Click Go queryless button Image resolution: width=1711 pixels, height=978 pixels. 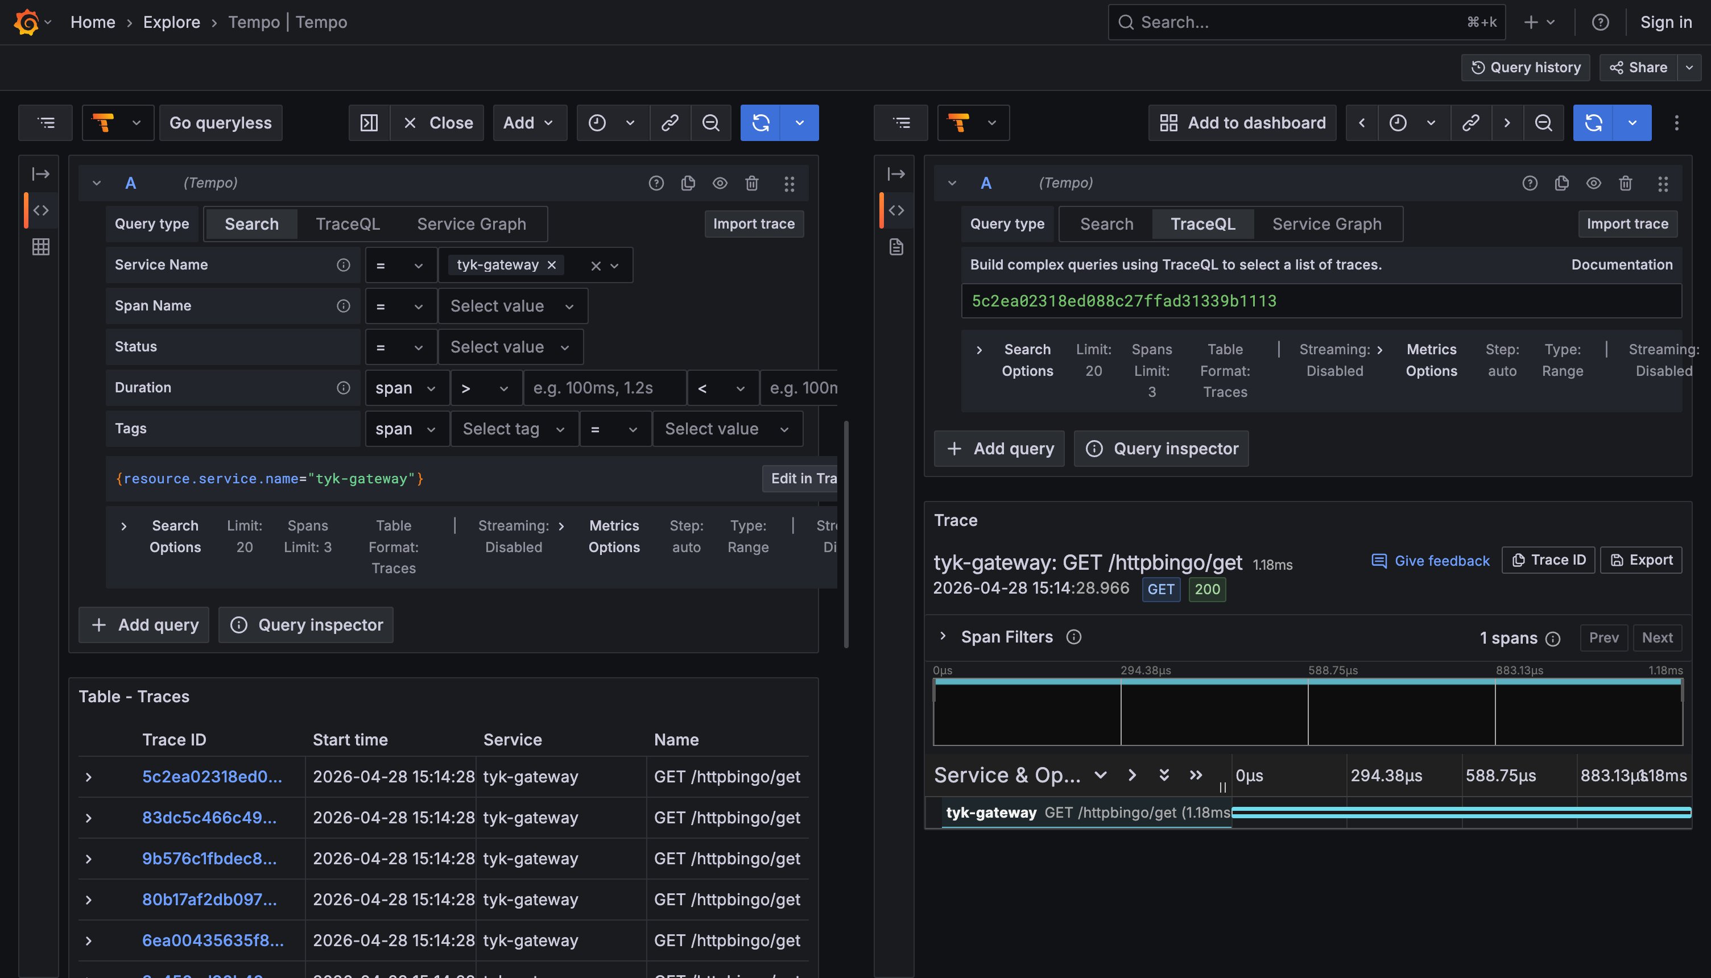(x=220, y=123)
